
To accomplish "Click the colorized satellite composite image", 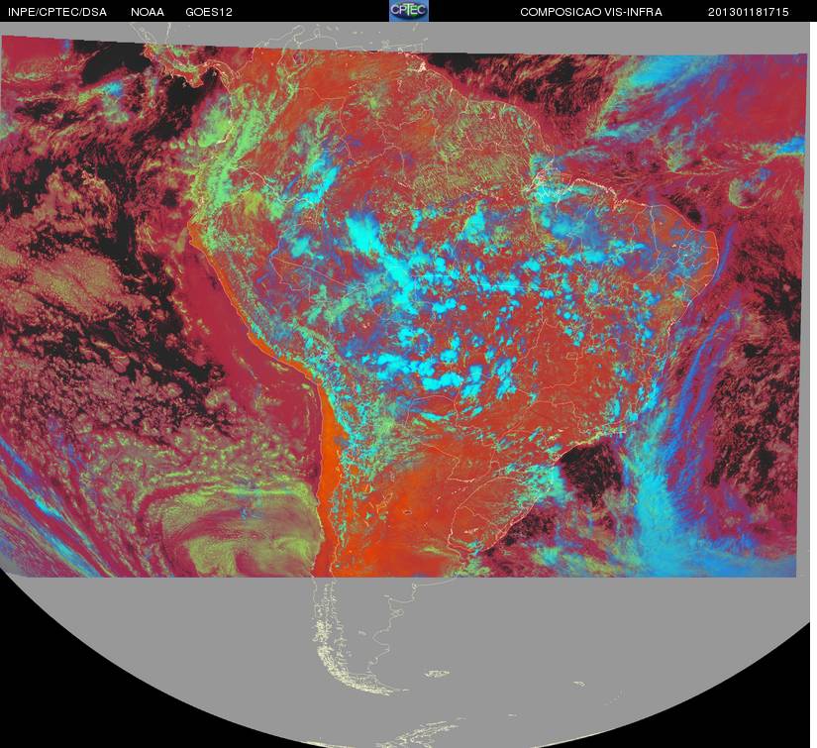I will (x=404, y=306).
